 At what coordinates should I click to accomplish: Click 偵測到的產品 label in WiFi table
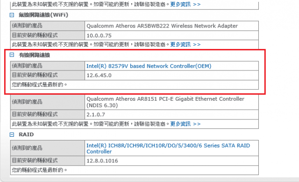click(x=27, y=26)
